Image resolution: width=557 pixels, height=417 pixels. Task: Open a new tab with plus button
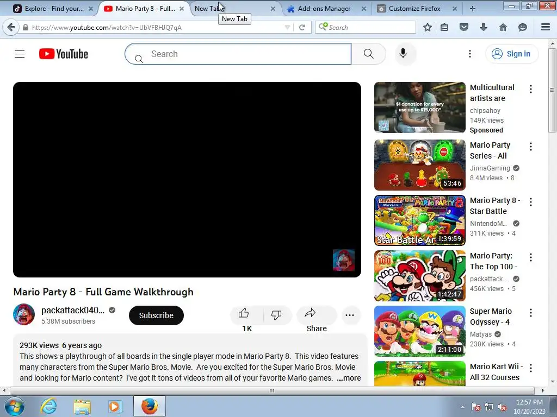pos(473,9)
